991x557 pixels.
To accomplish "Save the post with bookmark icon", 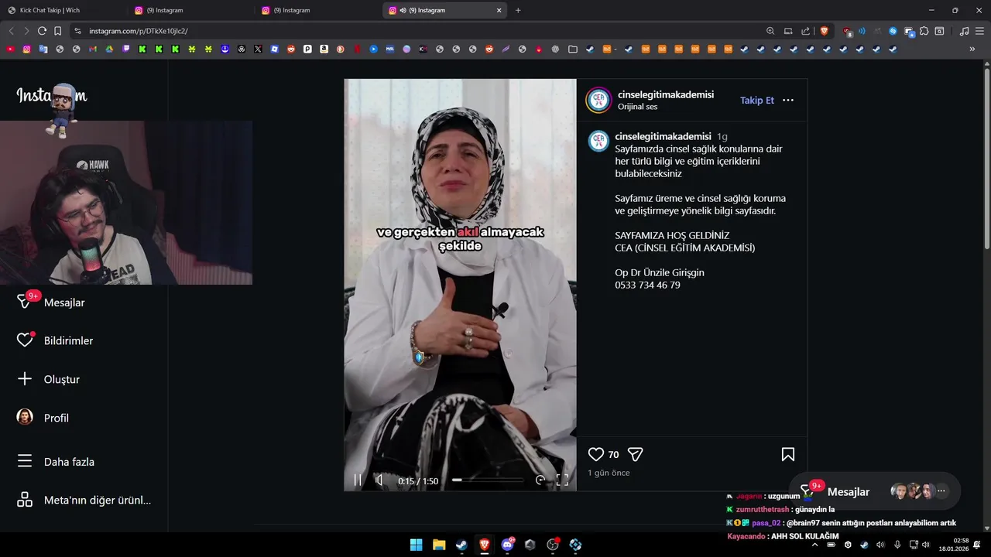I will click(787, 454).
